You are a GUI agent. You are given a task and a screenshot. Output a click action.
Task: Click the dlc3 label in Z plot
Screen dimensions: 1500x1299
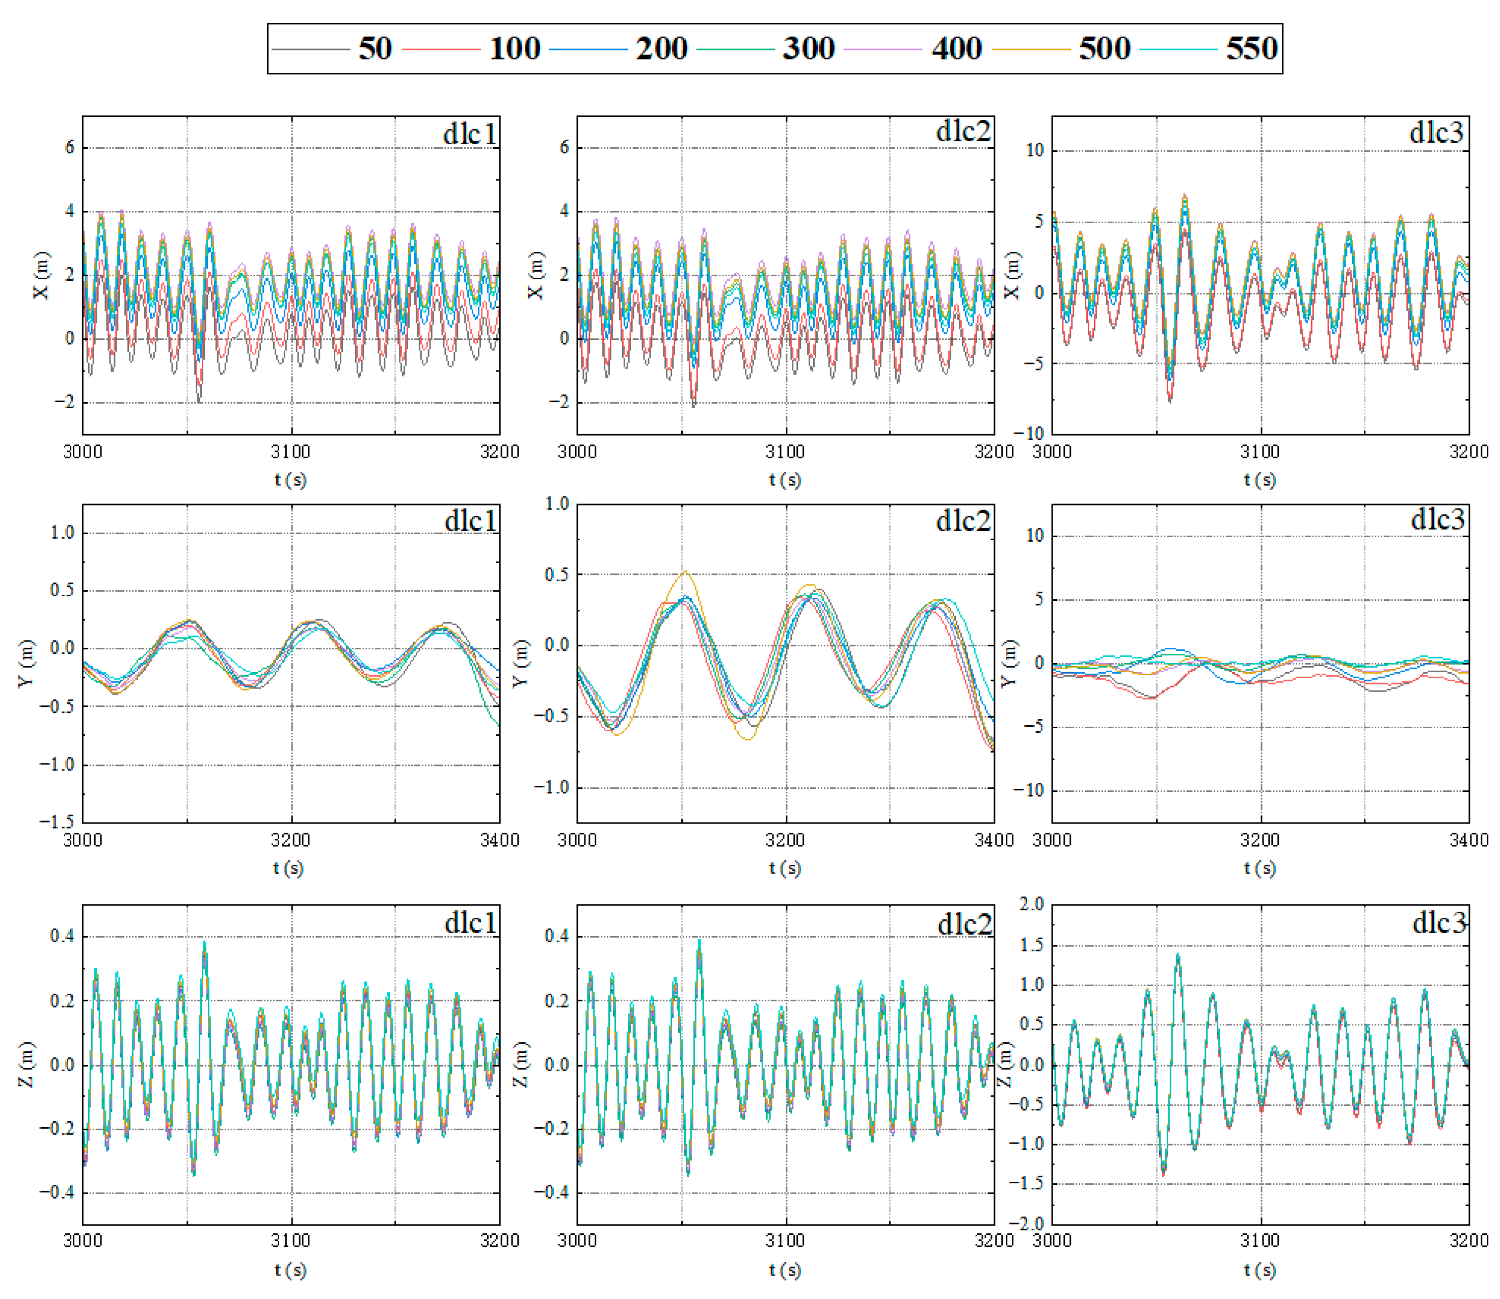point(1439,923)
